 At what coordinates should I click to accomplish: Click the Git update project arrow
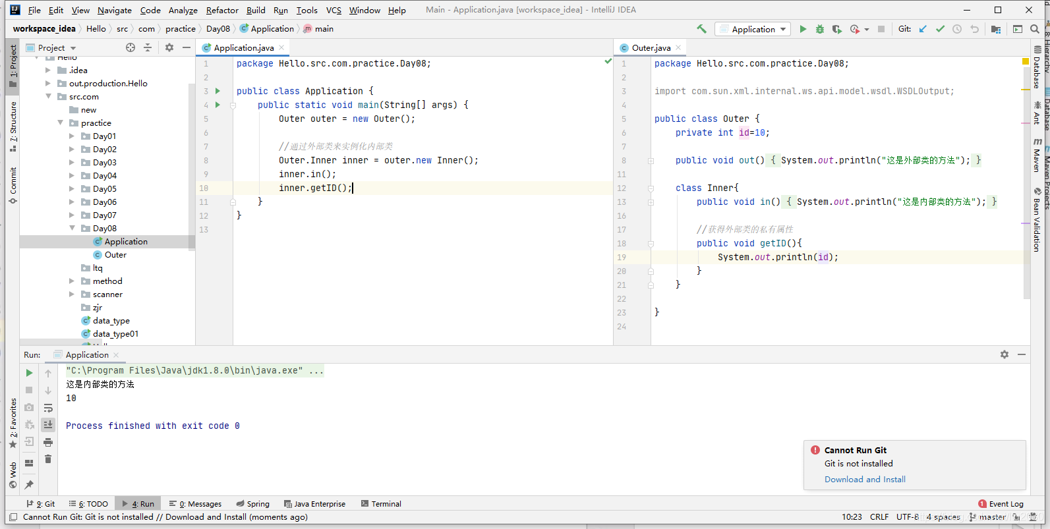click(923, 29)
